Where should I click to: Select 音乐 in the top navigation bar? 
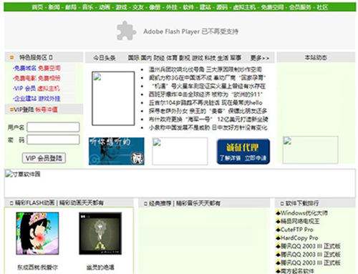[87, 7]
